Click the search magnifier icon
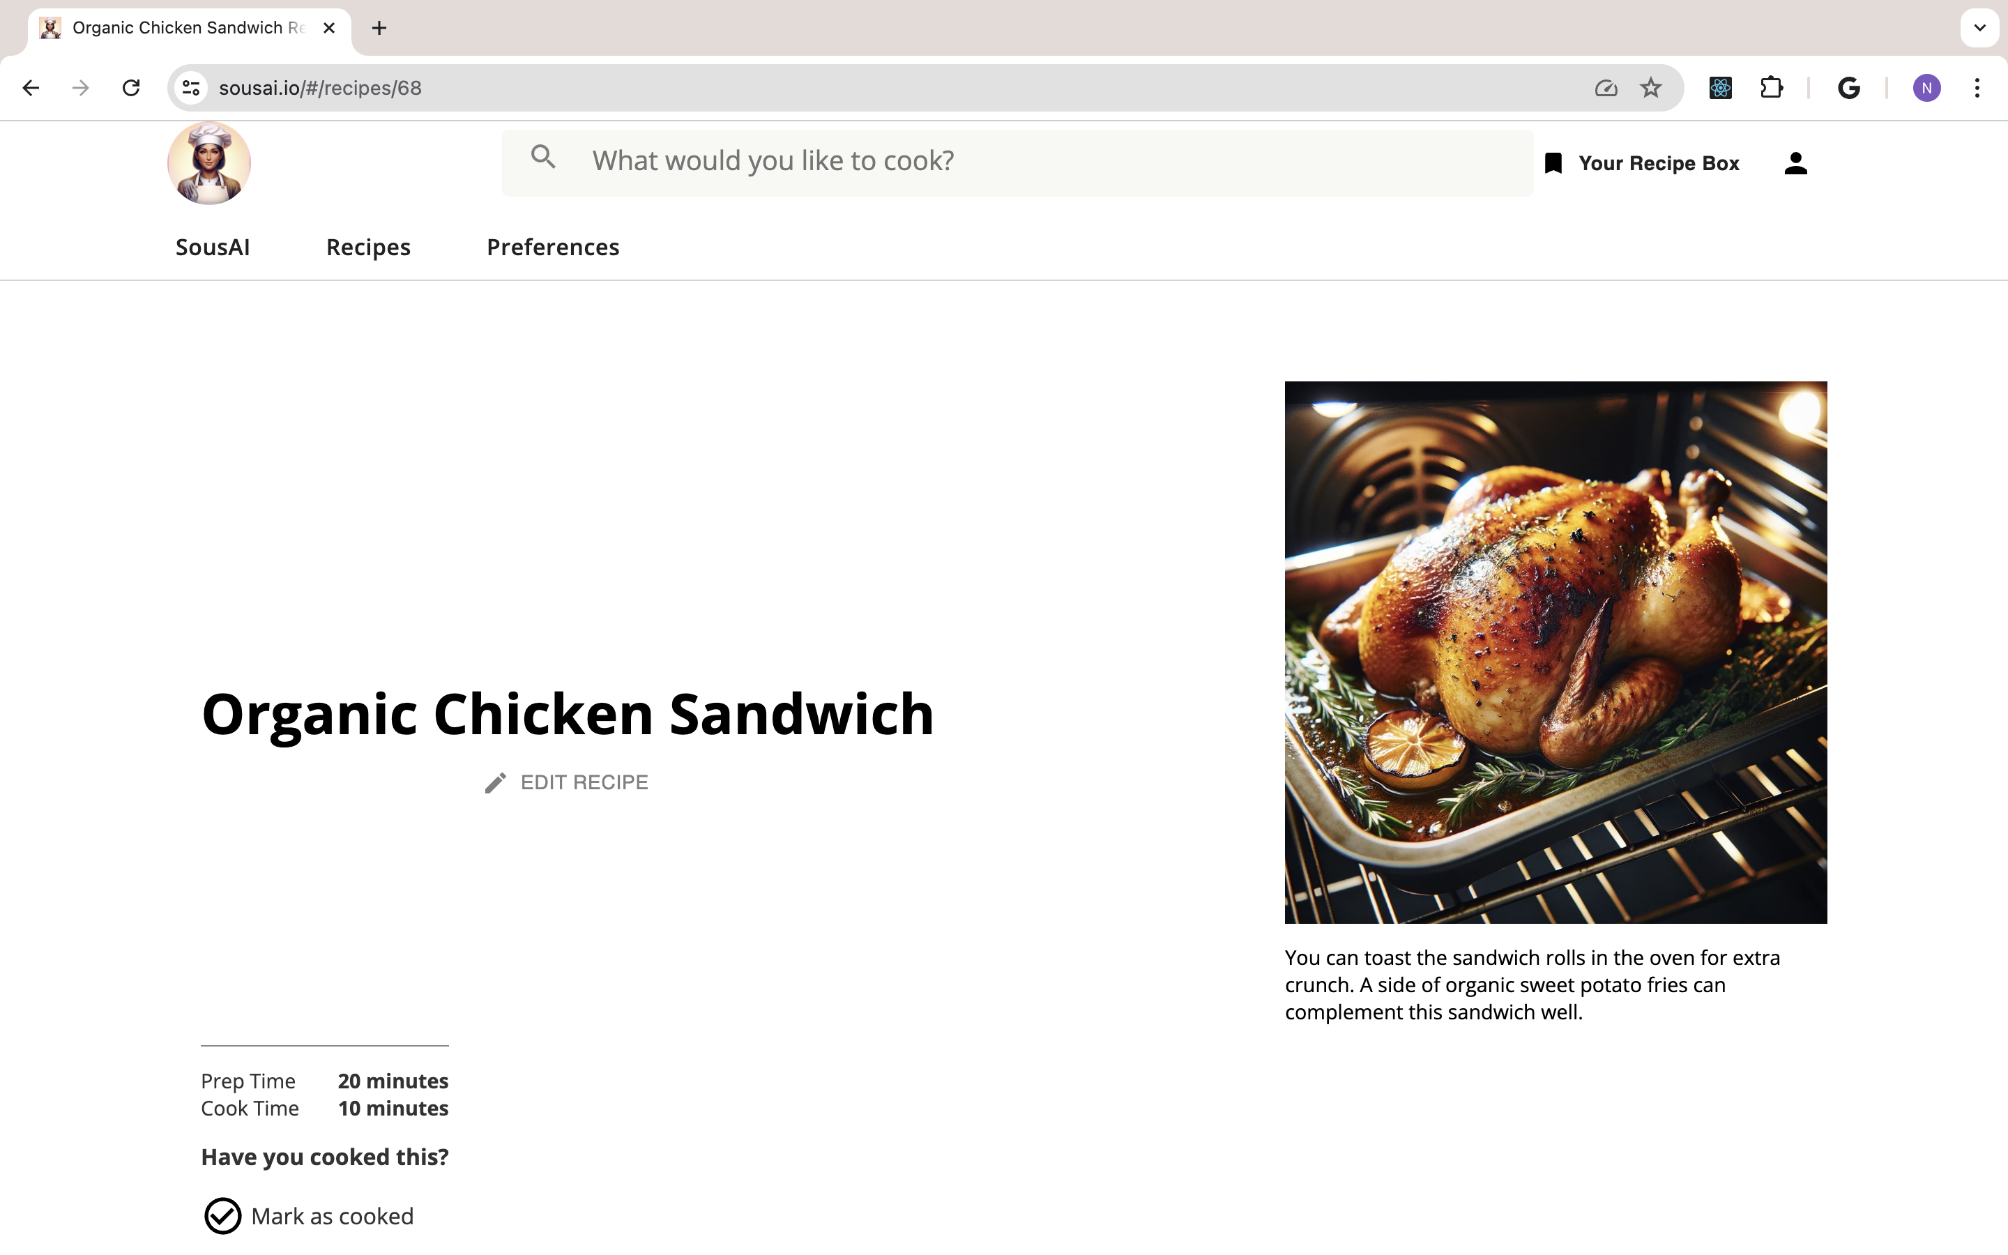Screen dimensions: 2008x1255 pos(545,159)
